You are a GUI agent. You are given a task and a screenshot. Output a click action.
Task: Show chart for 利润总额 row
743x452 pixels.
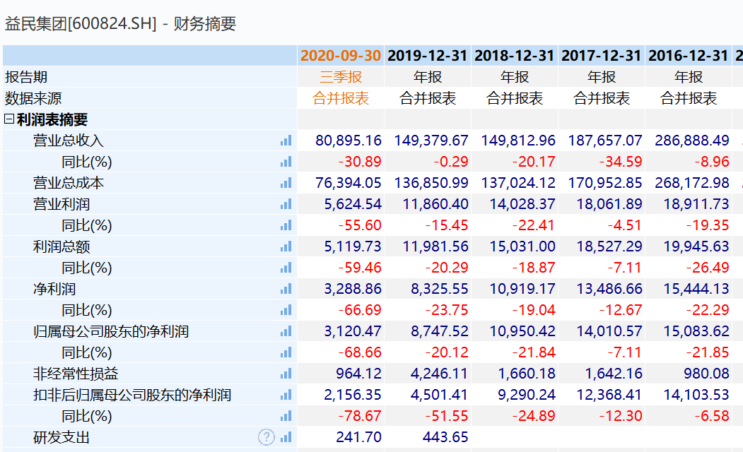tap(286, 246)
